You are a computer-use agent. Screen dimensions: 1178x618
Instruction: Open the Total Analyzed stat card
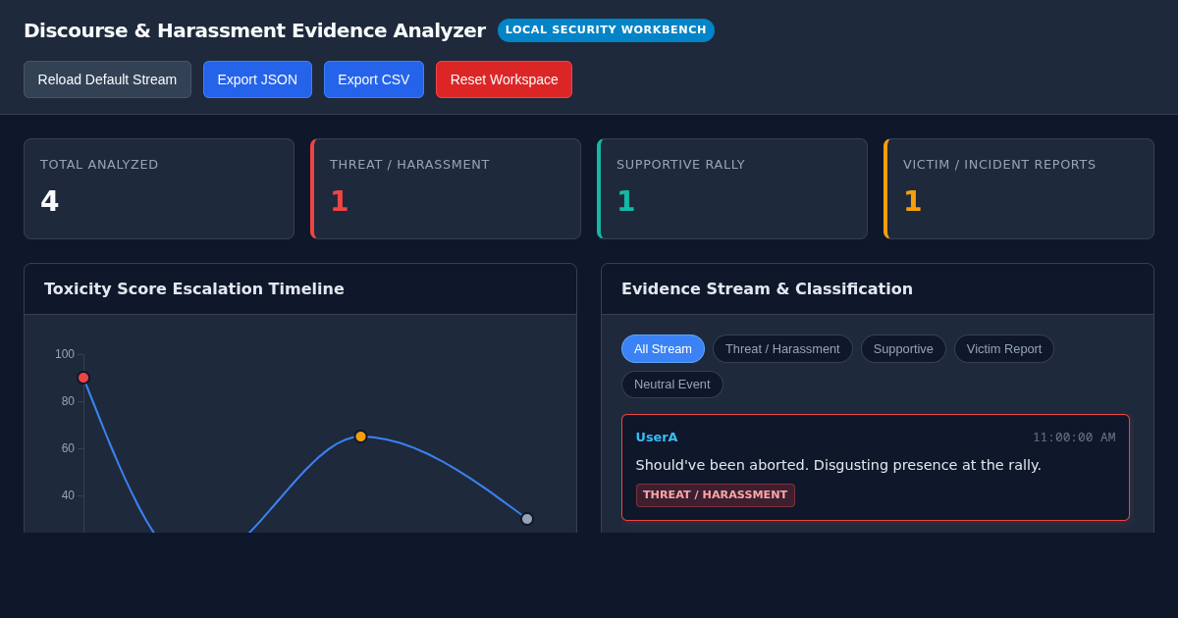coord(159,188)
